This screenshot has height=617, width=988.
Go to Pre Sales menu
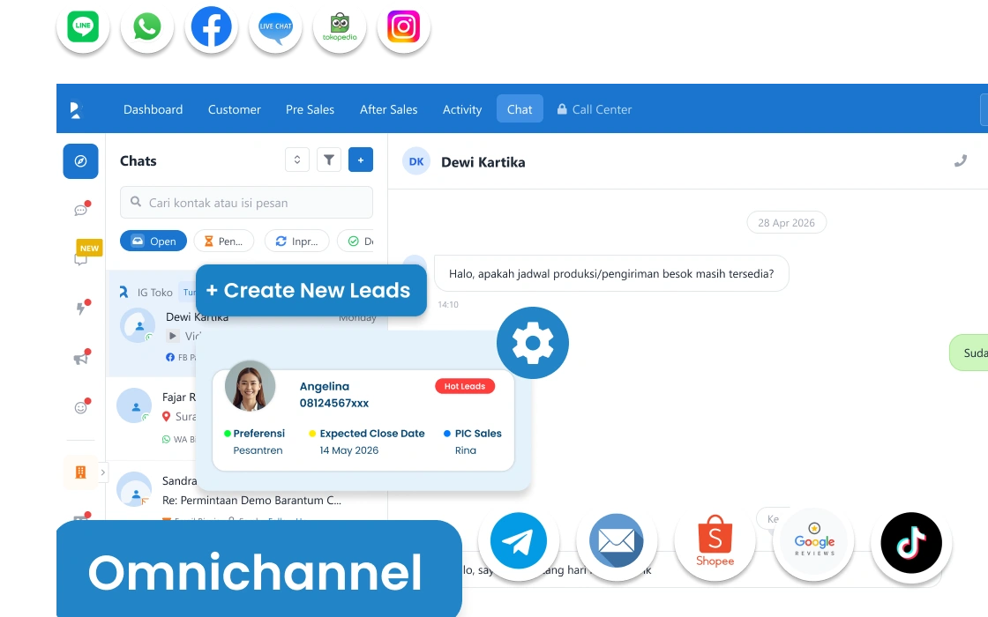click(310, 109)
